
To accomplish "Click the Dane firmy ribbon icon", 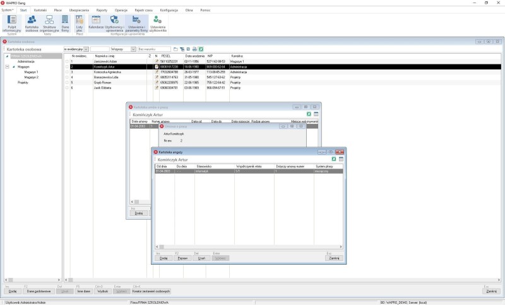I will pyautogui.click(x=65, y=23).
